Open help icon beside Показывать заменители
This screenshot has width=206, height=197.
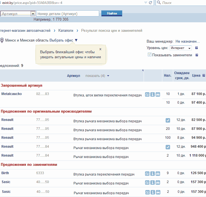(x=197, y=55)
